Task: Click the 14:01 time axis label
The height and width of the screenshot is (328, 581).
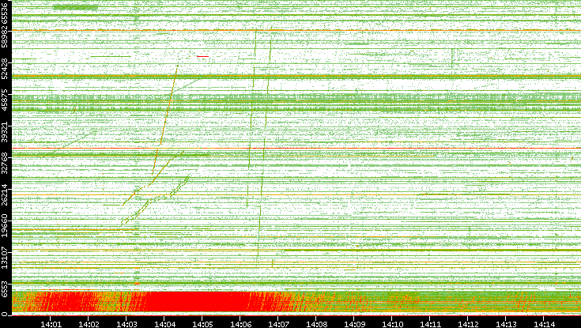Action: click(x=51, y=322)
